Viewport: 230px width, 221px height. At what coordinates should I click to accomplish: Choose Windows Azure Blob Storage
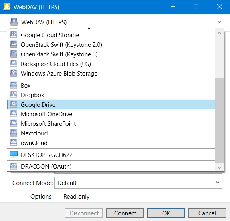pos(111,73)
